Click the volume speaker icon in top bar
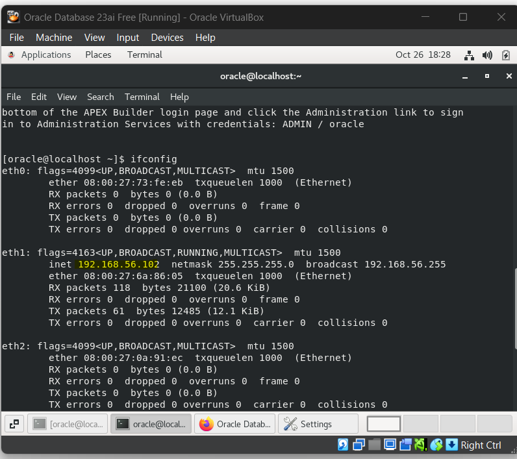This screenshot has height=459, width=517. pos(487,55)
